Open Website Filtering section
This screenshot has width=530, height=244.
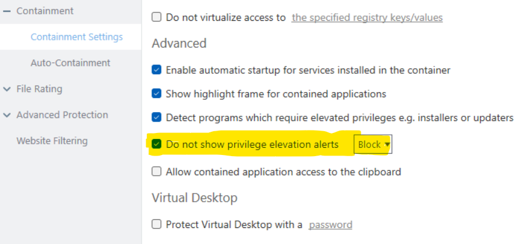(52, 141)
